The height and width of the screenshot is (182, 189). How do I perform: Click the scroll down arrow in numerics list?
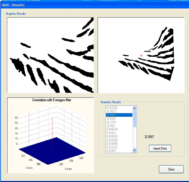[x=134, y=150]
